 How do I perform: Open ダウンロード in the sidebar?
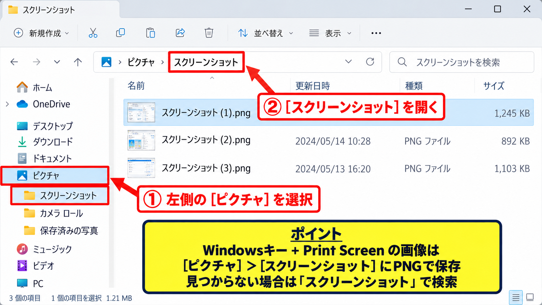pyautogui.click(x=45, y=142)
